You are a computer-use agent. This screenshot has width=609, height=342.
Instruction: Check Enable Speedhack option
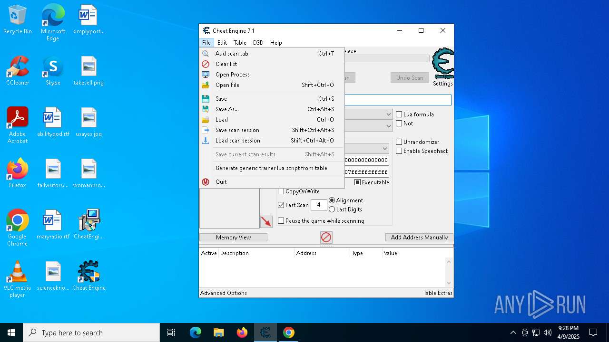point(399,151)
